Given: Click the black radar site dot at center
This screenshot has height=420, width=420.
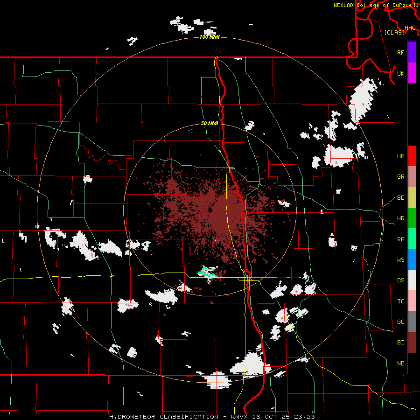Looking at the screenshot, I should click(x=210, y=210).
